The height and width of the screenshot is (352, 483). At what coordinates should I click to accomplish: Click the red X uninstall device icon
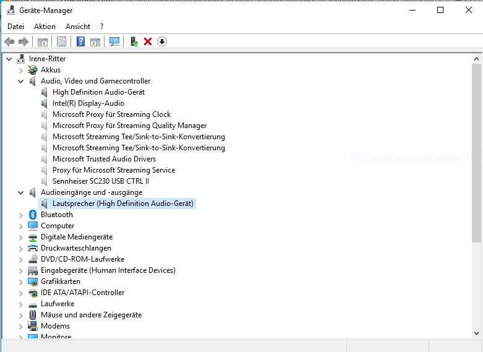tap(148, 41)
